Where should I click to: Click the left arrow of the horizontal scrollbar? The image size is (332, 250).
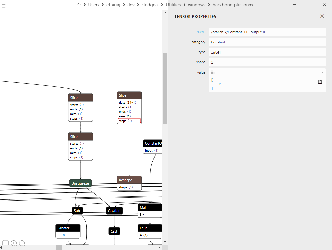[x=2, y=247]
